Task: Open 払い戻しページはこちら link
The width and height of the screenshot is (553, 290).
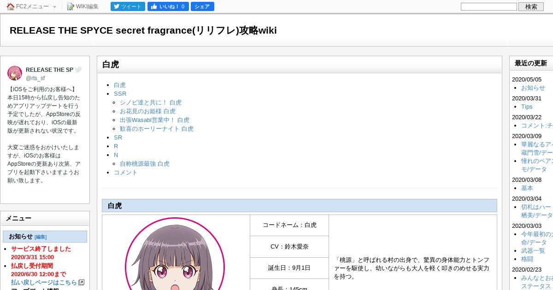Action: pos(44,283)
